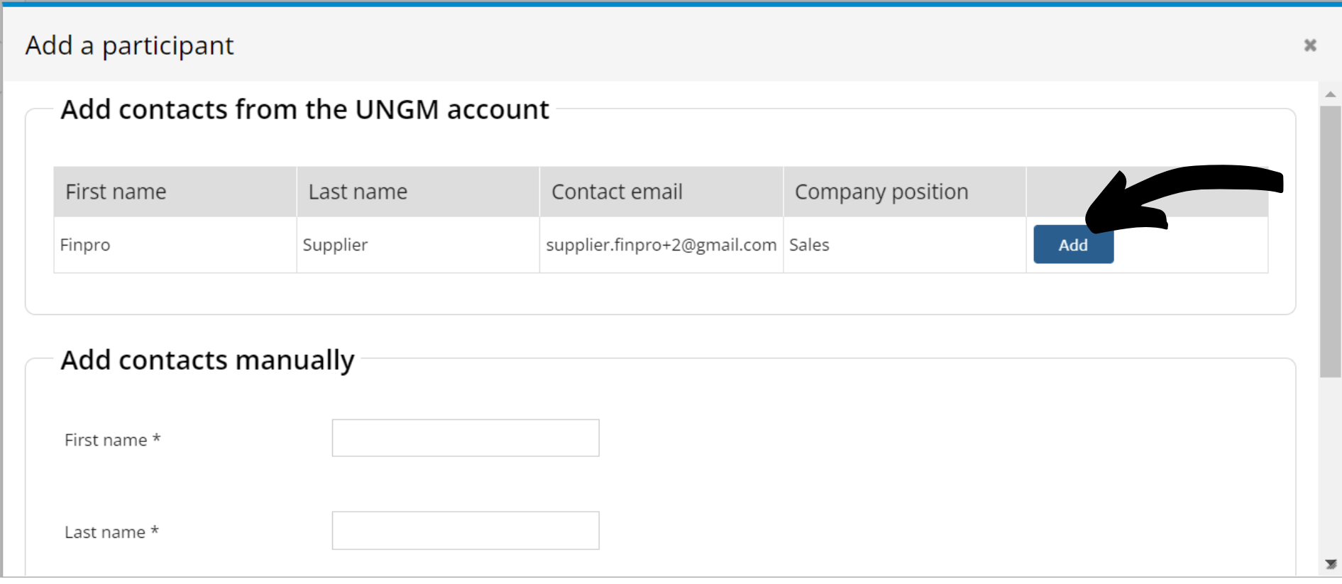Screen dimensions: 1342x584
Task: Select the 'Supplier' last name cell
Action: pos(418,245)
